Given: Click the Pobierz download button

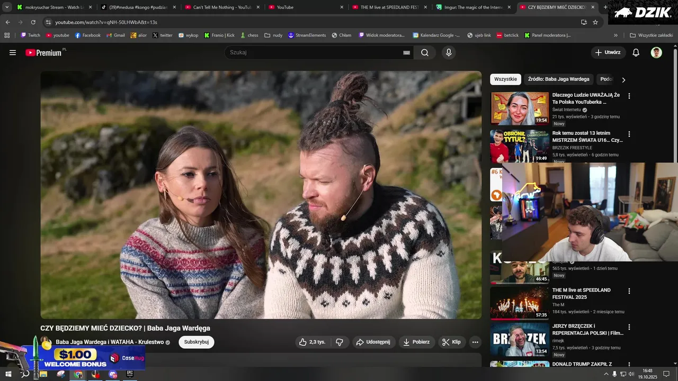Looking at the screenshot, I should point(416,342).
